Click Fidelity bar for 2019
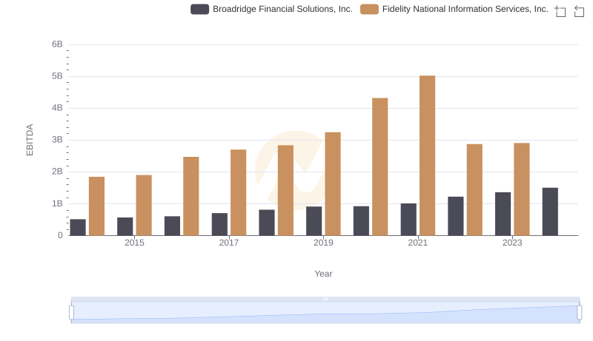 (x=333, y=183)
